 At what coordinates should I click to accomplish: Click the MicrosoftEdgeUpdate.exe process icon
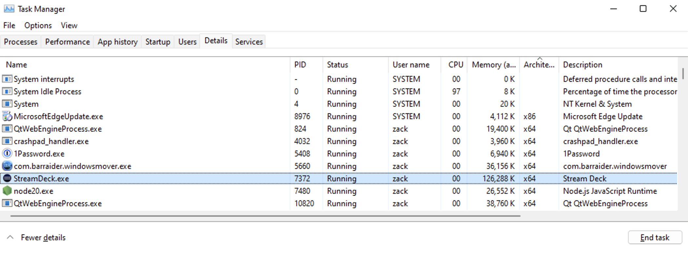point(7,116)
